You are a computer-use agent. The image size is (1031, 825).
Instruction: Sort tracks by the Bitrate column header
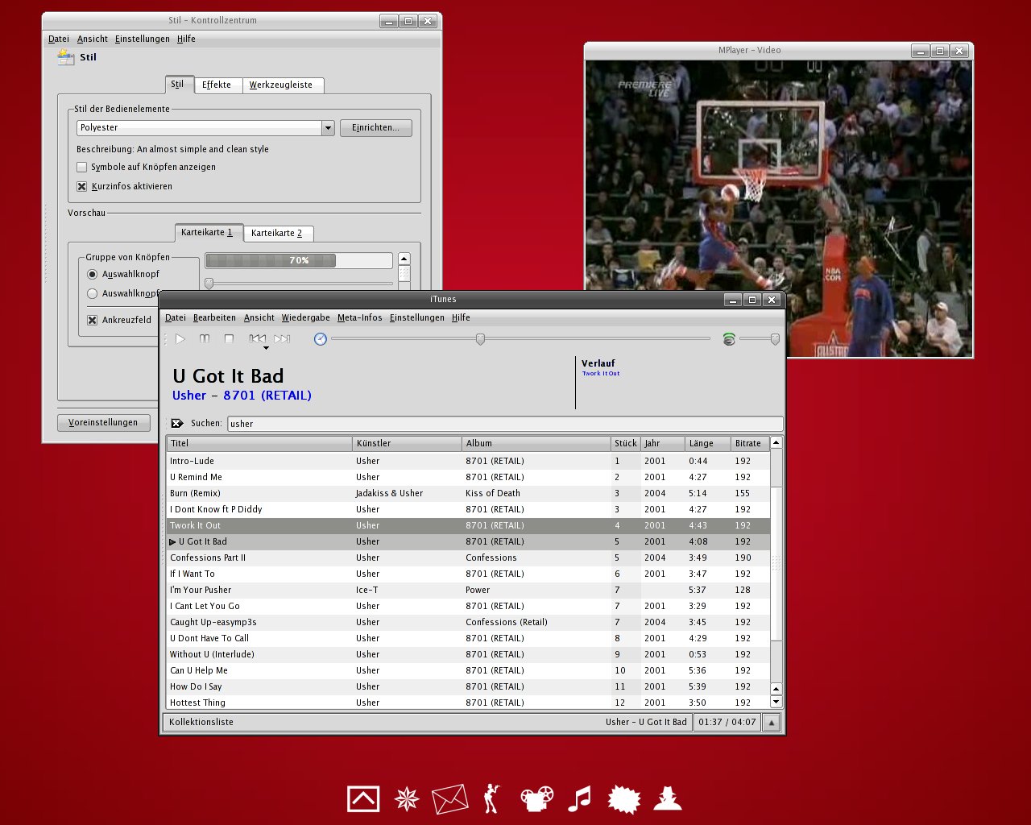(x=749, y=443)
